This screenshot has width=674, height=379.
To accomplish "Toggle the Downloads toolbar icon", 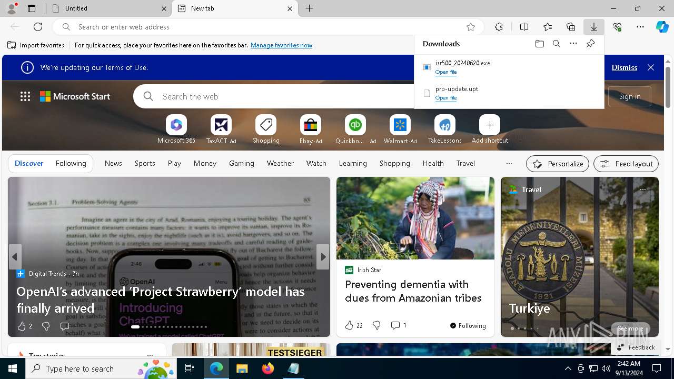I will click(x=594, y=27).
